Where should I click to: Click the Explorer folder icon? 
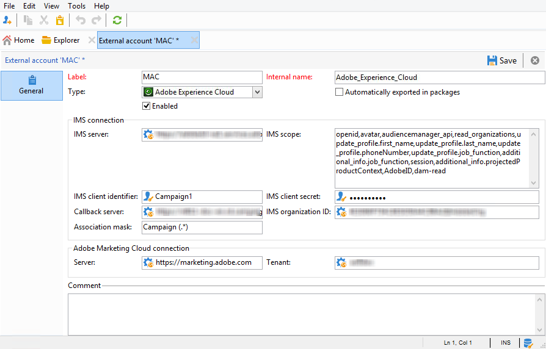pyautogui.click(x=46, y=40)
